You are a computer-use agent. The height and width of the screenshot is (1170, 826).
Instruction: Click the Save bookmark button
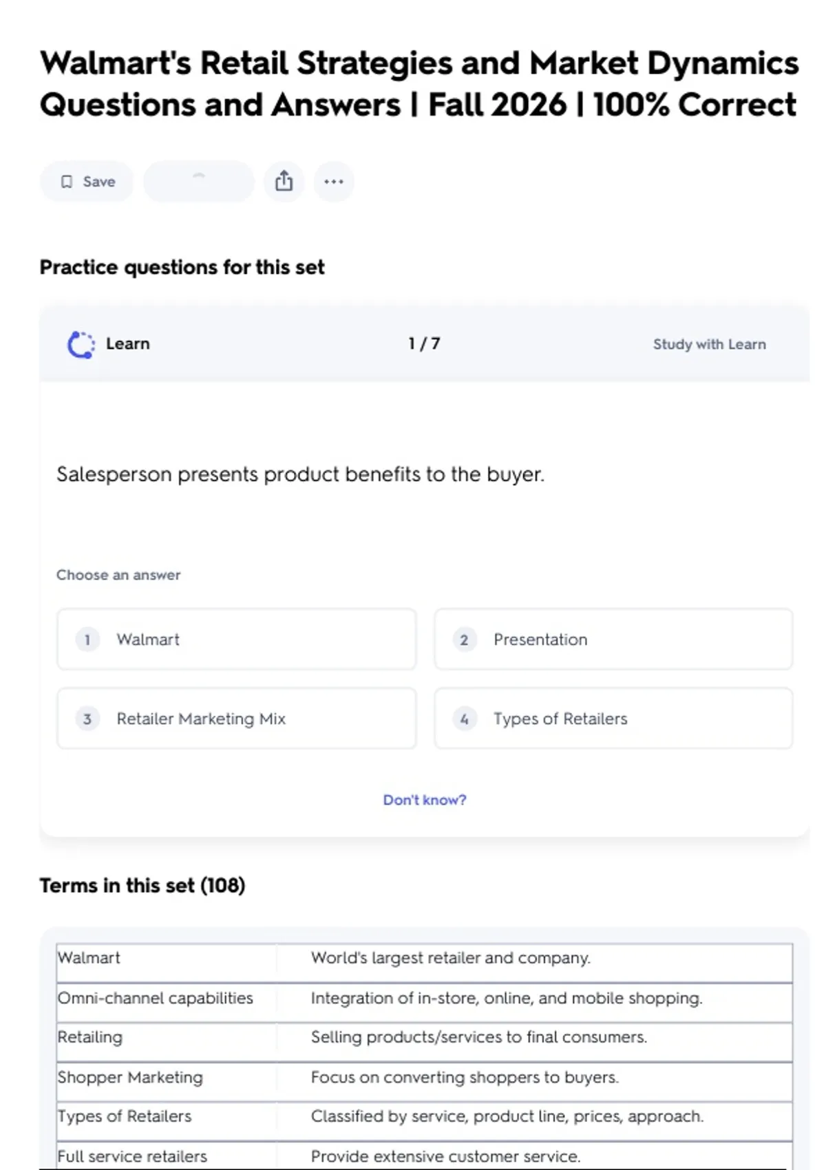(x=87, y=182)
